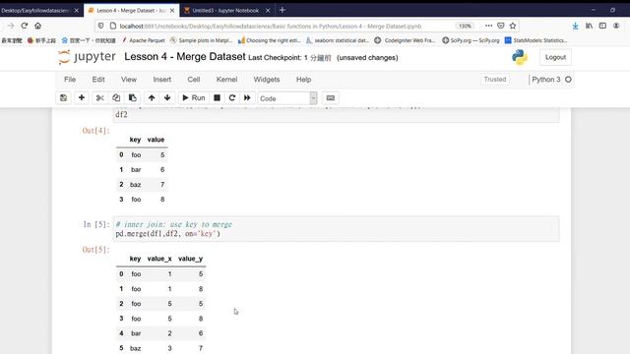This screenshot has height=354, width=630.
Task: Open the cell type Code dropdown
Action: point(287,98)
